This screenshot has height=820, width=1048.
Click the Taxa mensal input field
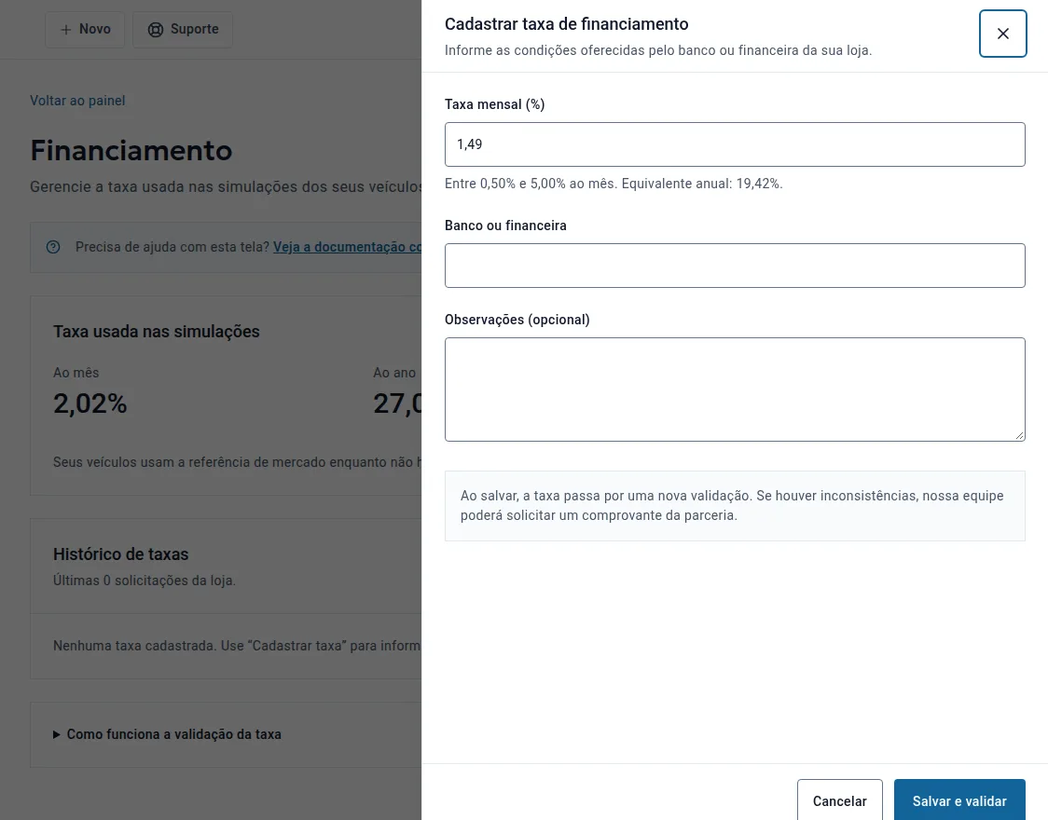tap(735, 144)
